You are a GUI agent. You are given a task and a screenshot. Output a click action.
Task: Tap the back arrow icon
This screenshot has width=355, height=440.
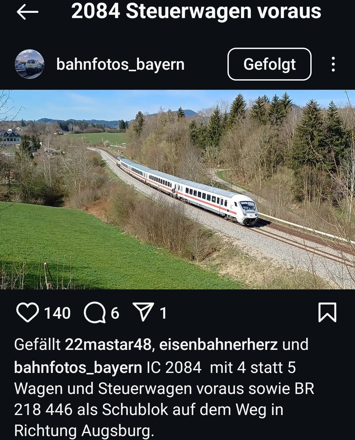[28, 12]
